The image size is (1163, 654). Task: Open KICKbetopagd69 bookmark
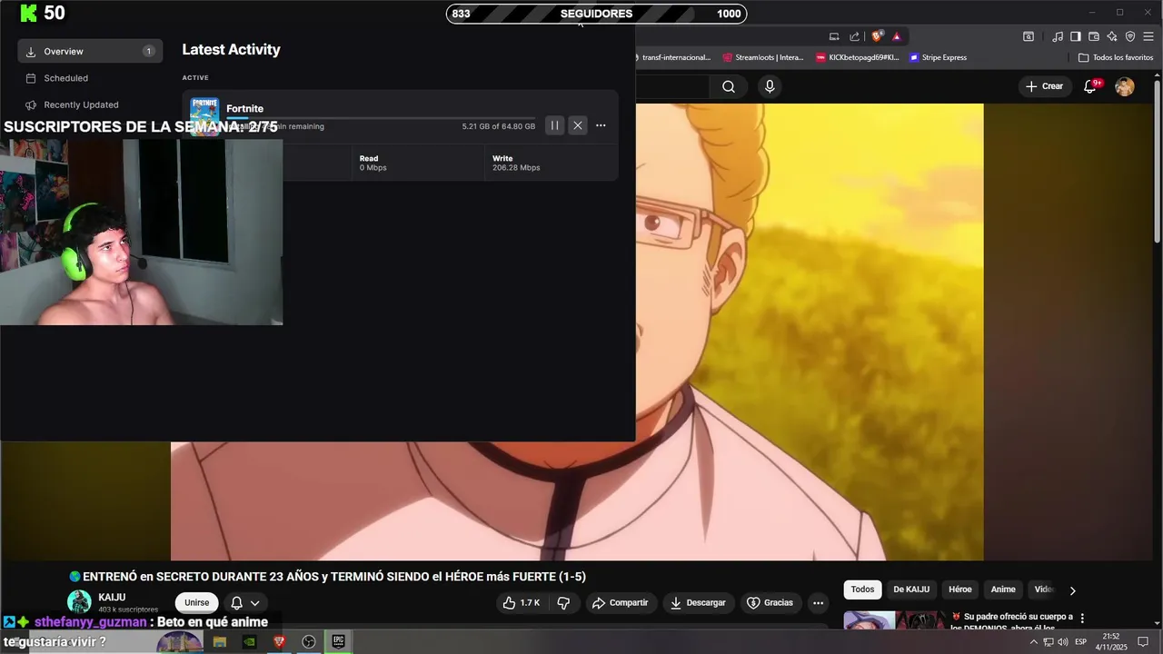[858, 57]
